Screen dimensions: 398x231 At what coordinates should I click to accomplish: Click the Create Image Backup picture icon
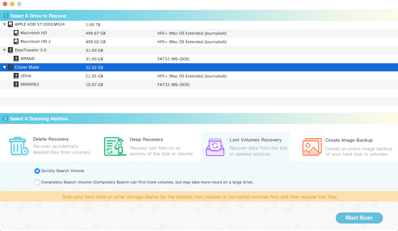tap(312, 147)
